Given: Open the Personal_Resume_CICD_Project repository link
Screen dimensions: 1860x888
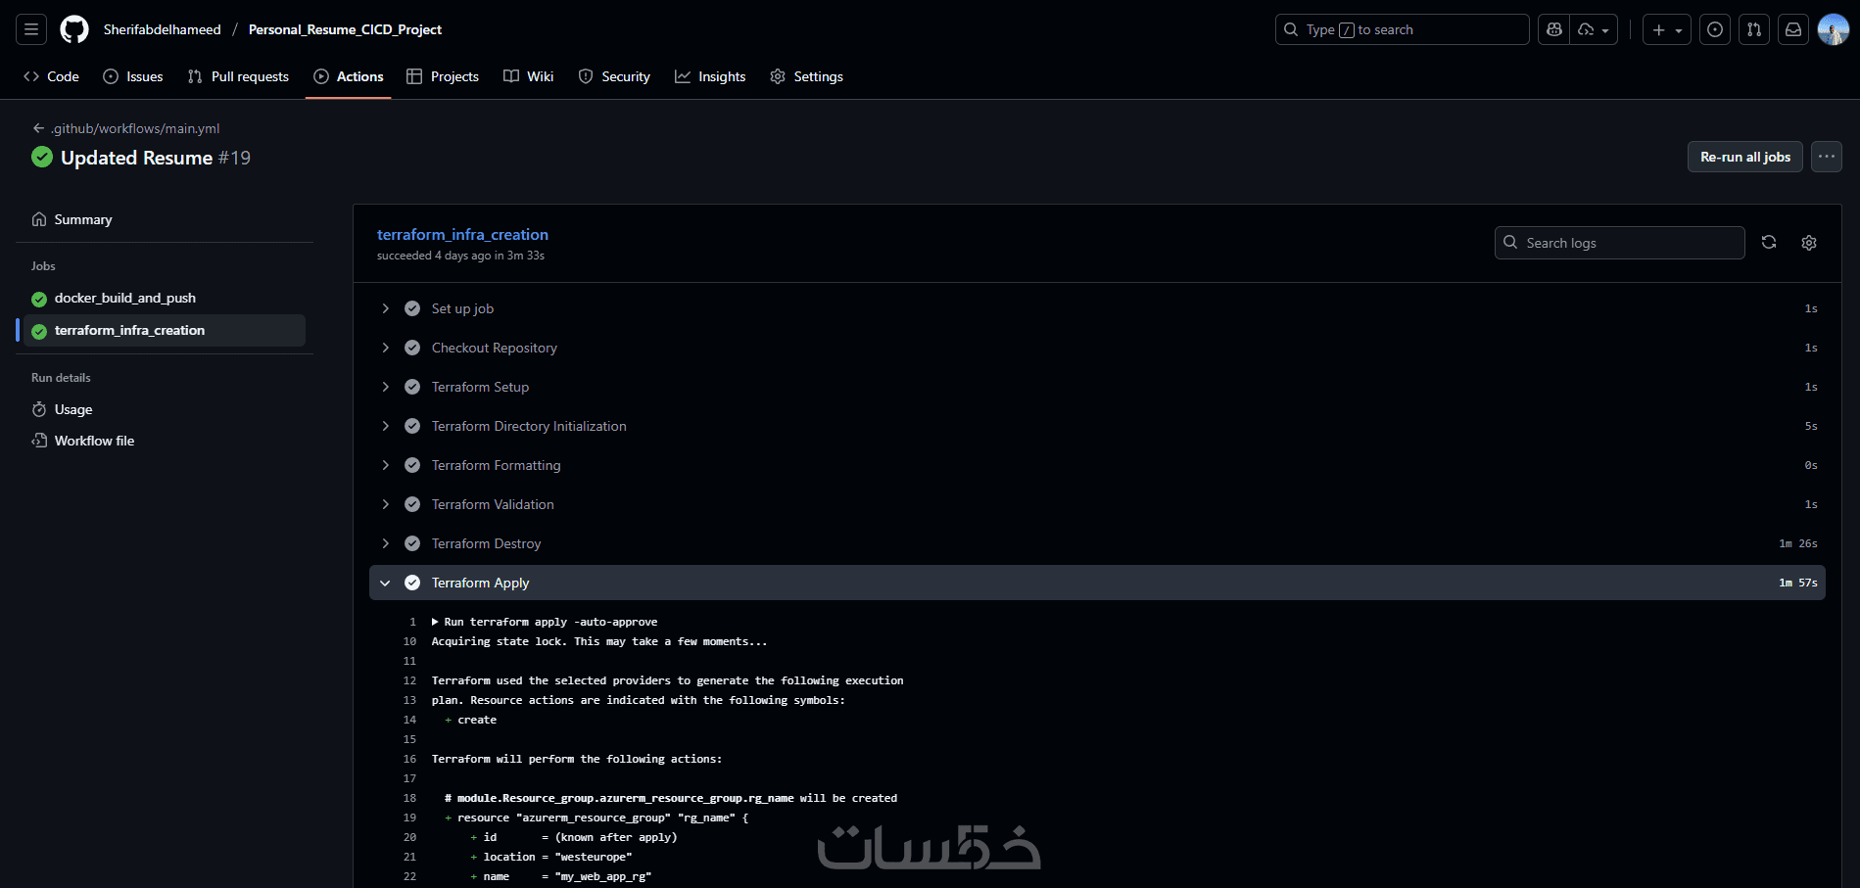Looking at the screenshot, I should tap(345, 29).
